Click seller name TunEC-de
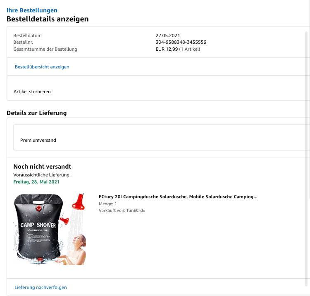The width and height of the screenshot is (310, 296). tap(136, 210)
